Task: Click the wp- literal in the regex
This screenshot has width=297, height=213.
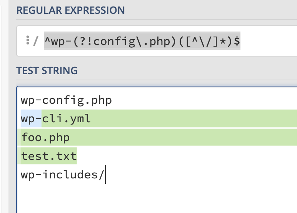Action: click(x=63, y=41)
